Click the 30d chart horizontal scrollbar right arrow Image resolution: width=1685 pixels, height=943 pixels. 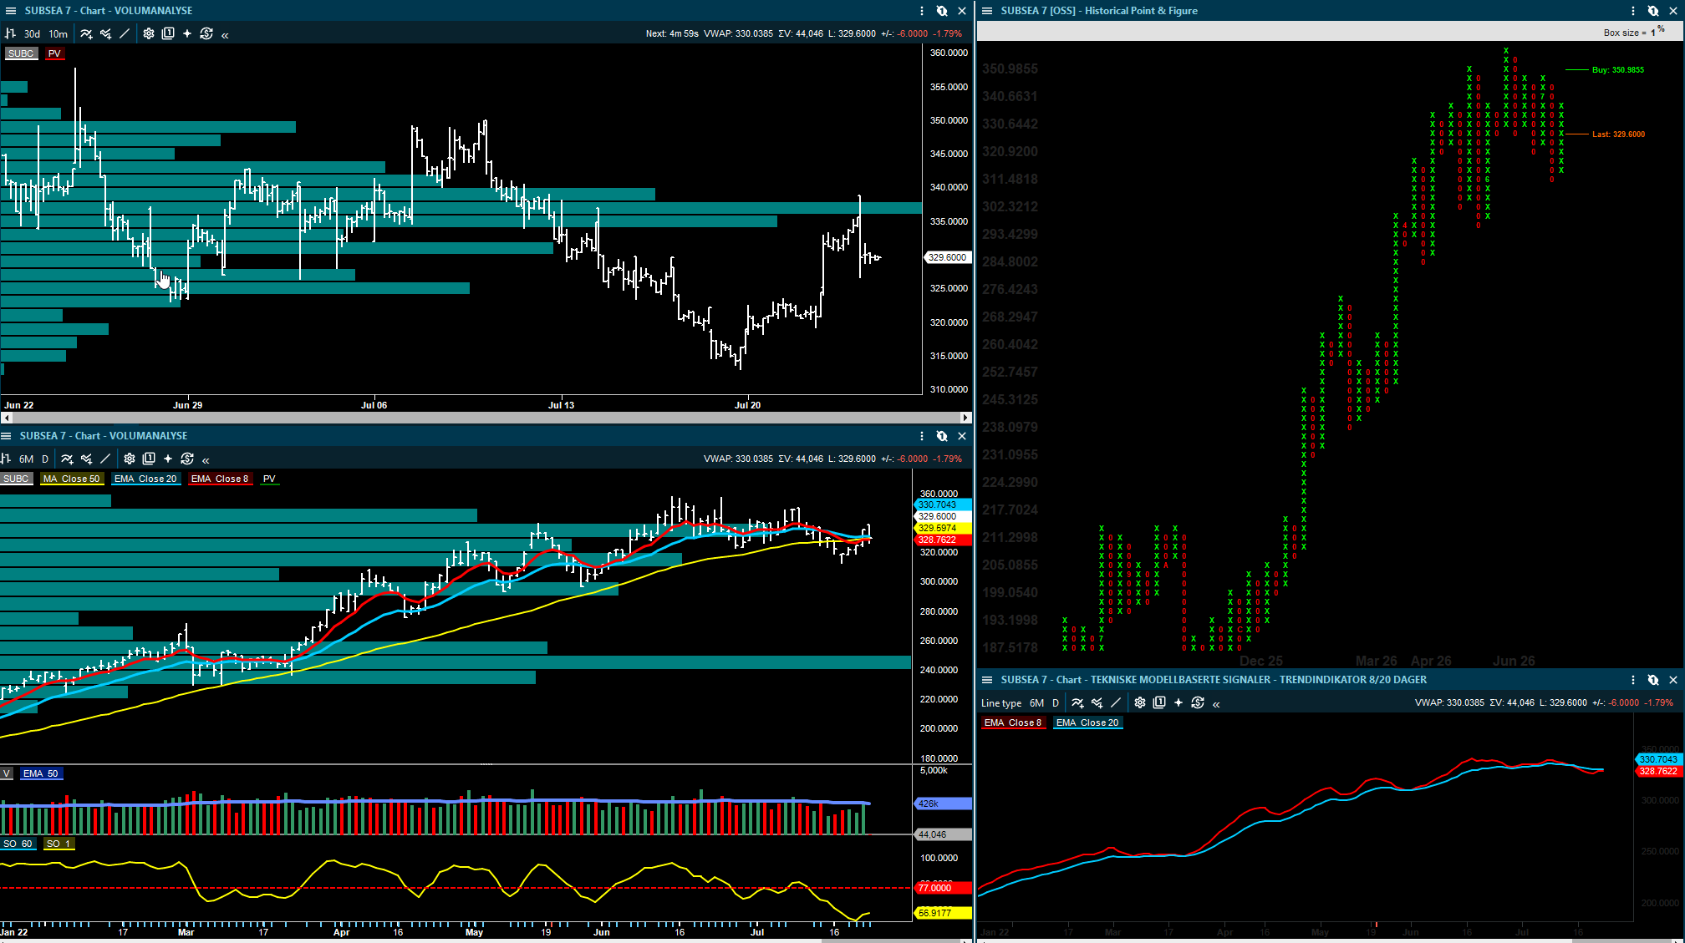tap(965, 418)
